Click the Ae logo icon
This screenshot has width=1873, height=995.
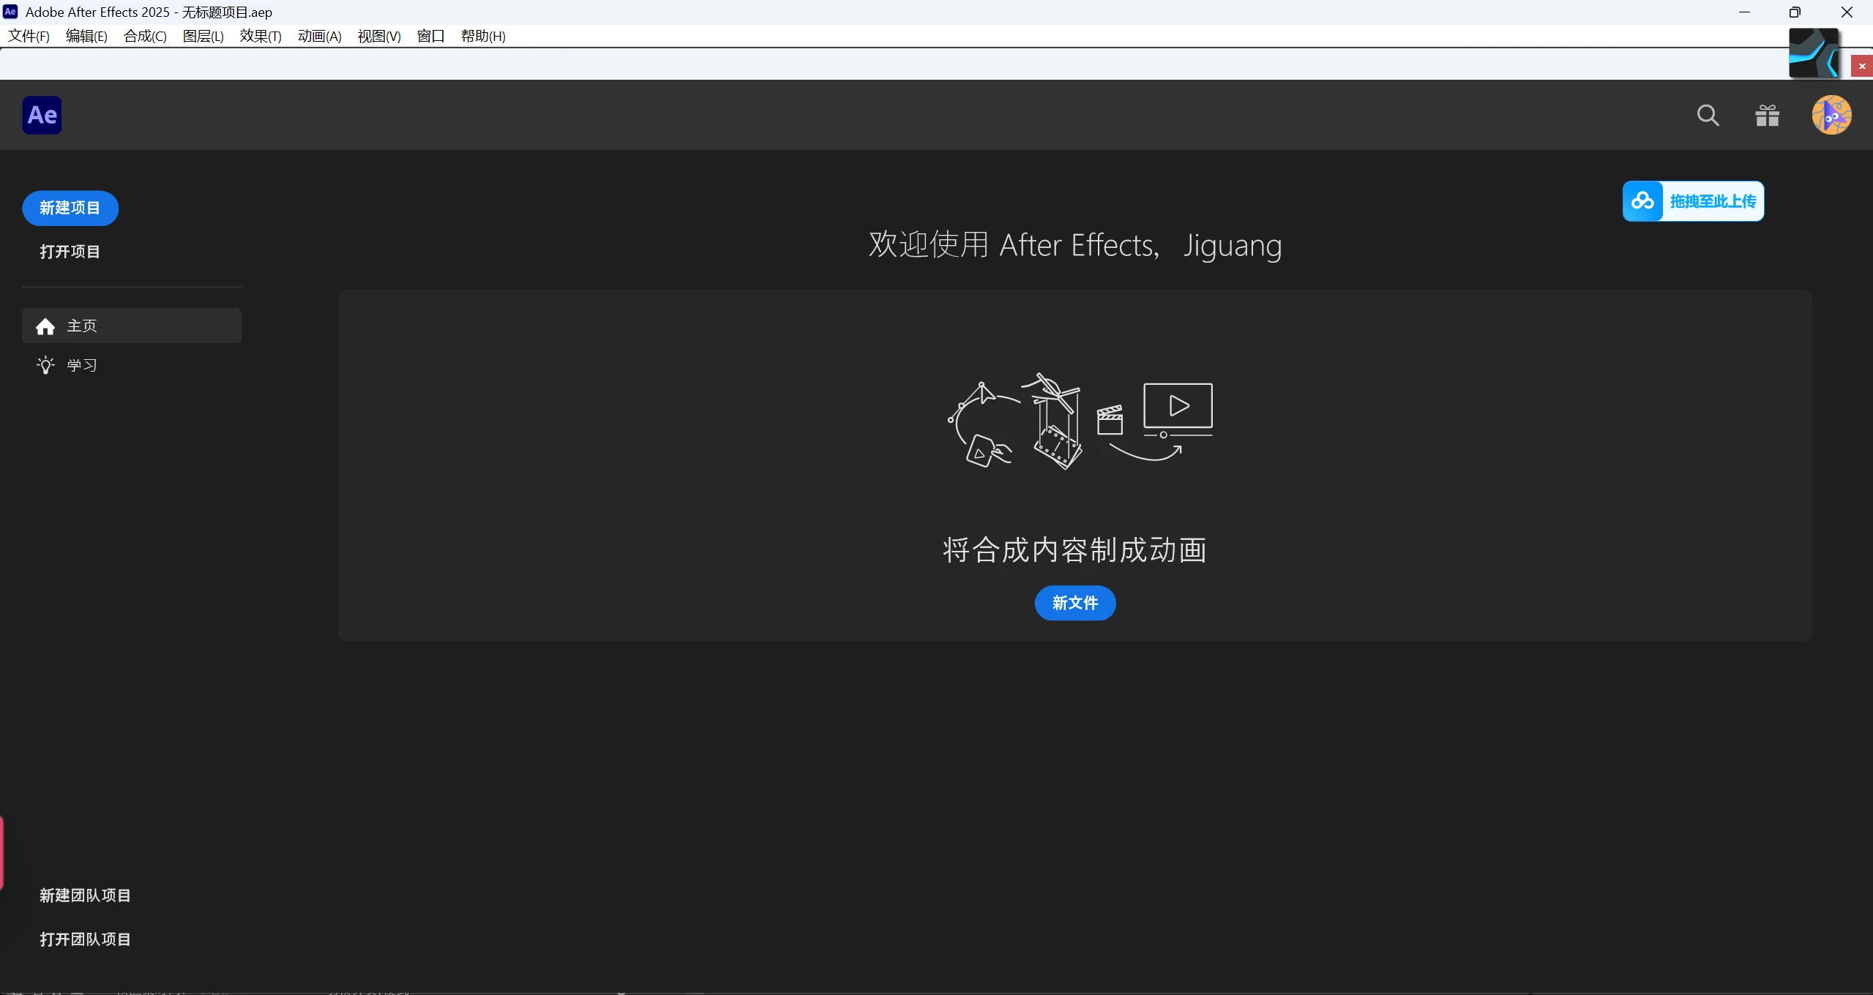point(42,115)
